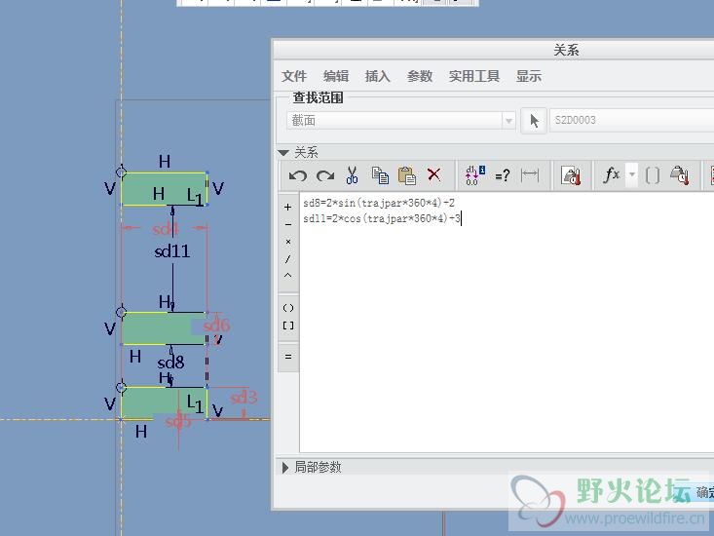Insert the caret exponent operator
714x536 pixels.
tap(287, 275)
